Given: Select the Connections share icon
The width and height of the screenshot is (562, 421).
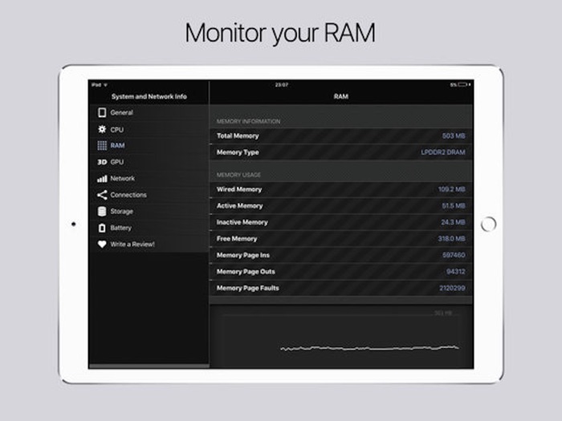Looking at the screenshot, I should [x=102, y=195].
